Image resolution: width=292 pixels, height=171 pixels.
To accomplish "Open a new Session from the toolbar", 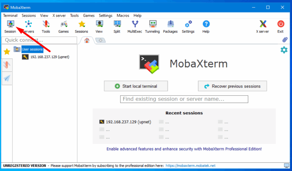I will click(10, 27).
